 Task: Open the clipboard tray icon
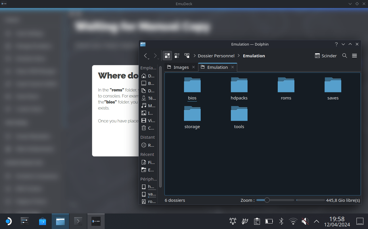257,221
